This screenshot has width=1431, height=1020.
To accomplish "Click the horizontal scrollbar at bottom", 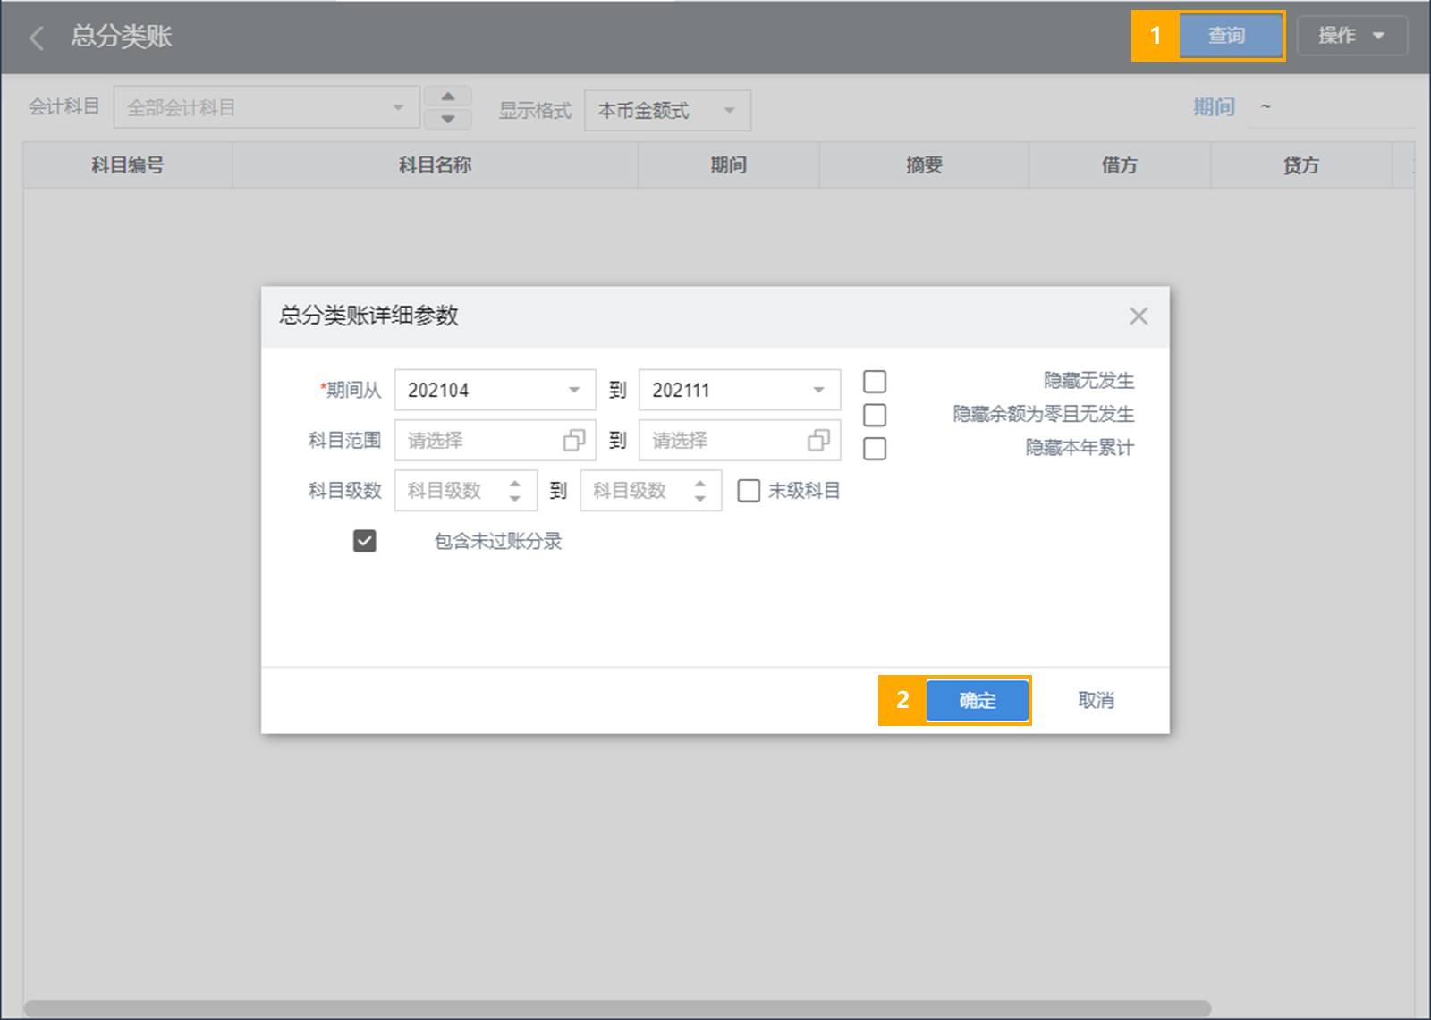I will click(x=617, y=1009).
